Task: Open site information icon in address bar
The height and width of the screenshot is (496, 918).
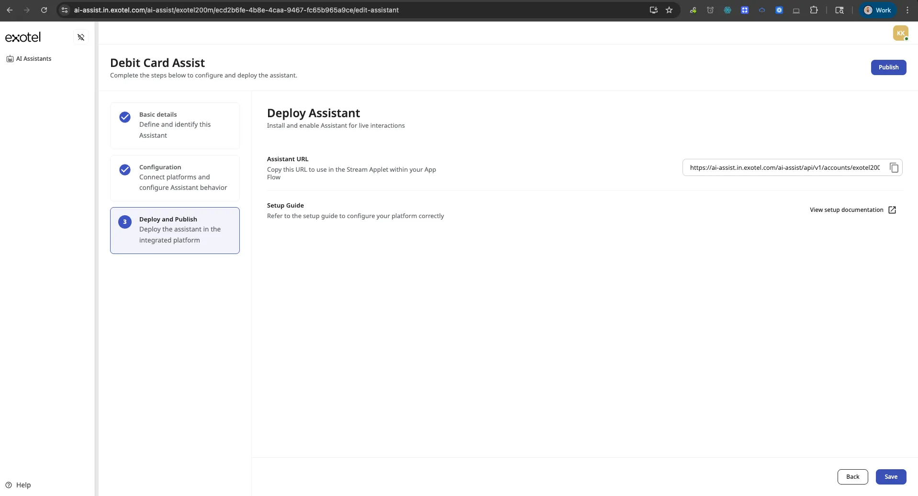Action: 65,10
